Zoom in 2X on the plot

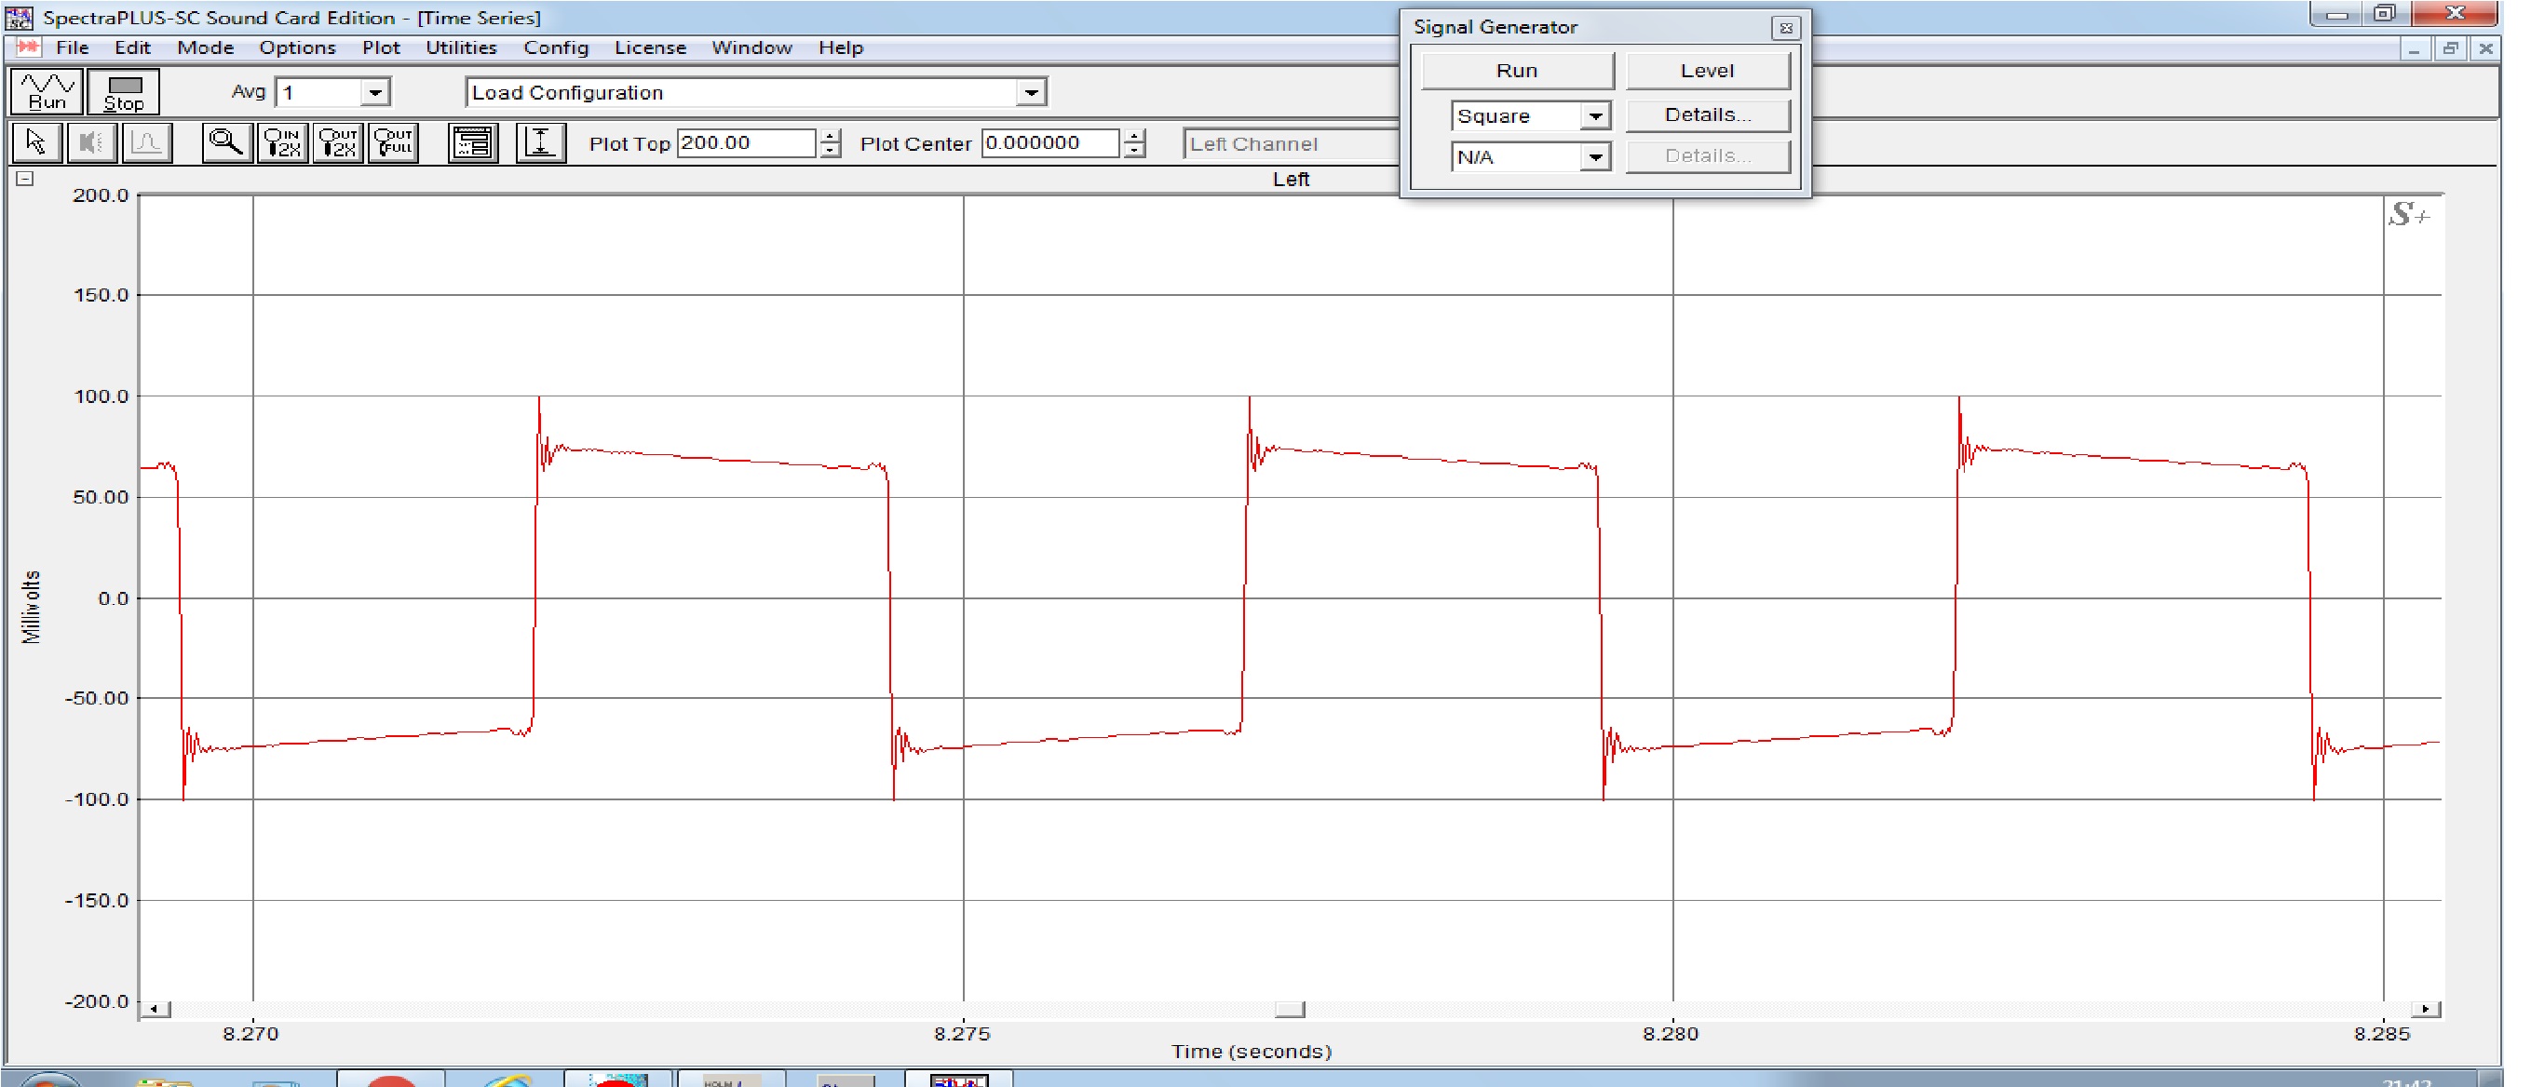tap(283, 143)
